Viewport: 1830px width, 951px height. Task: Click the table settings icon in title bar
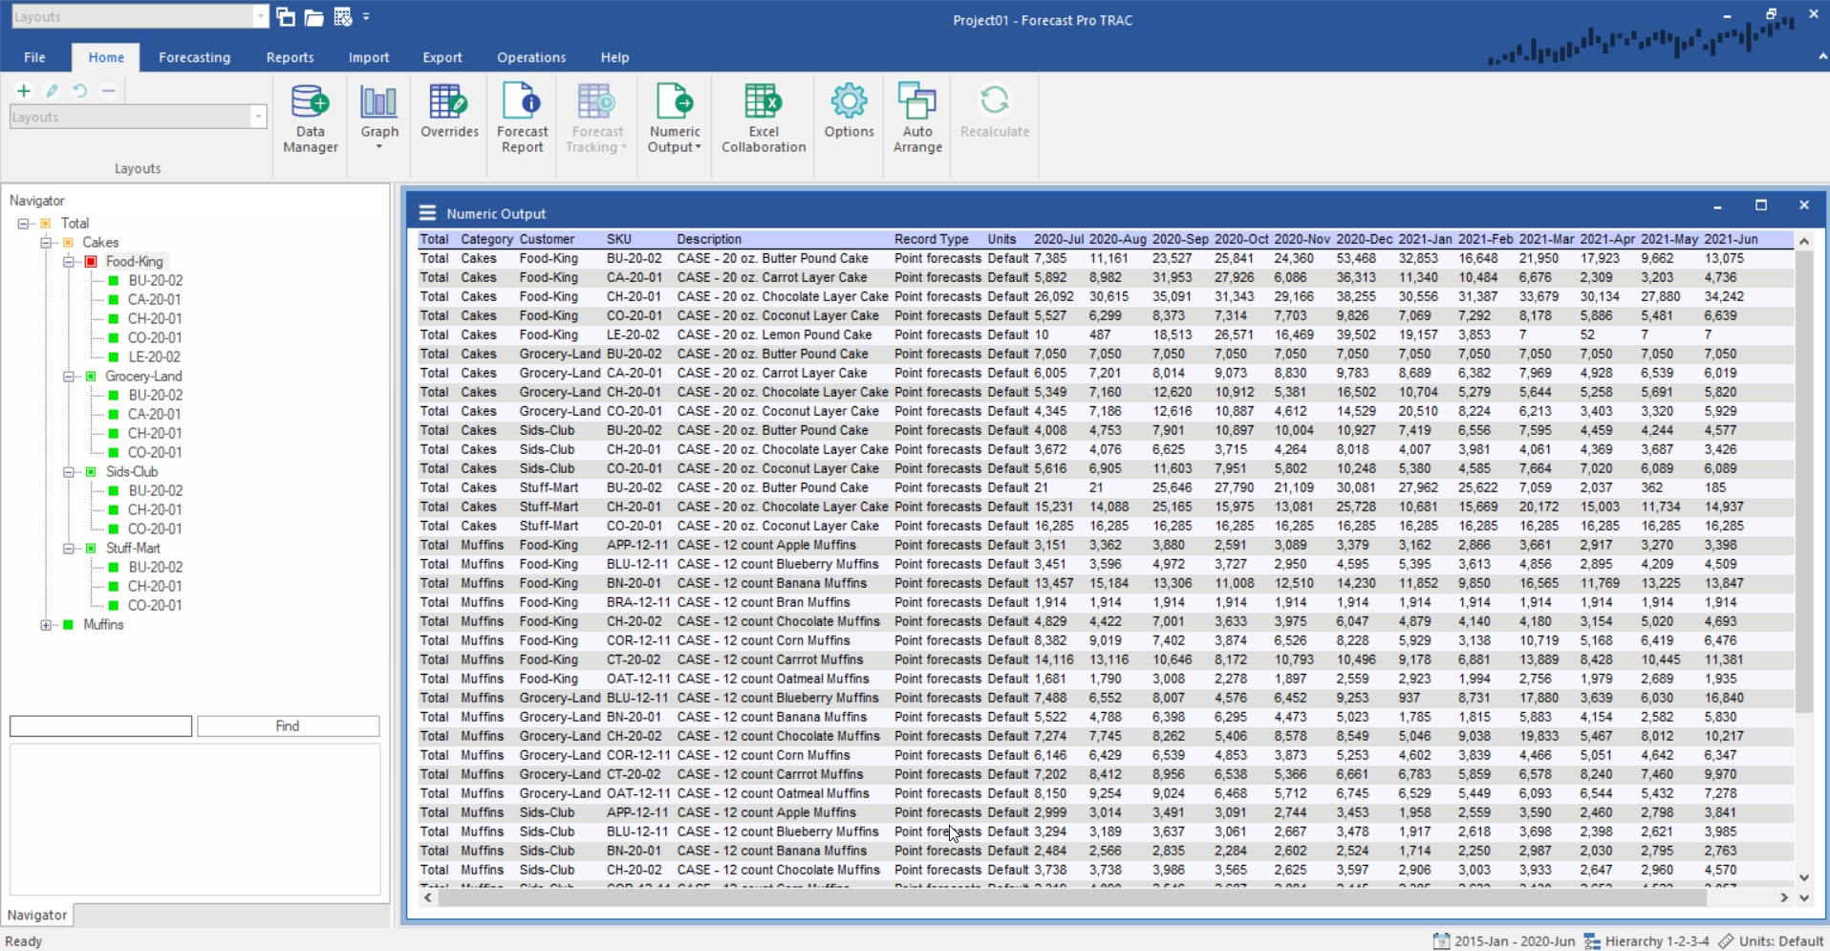click(x=343, y=16)
